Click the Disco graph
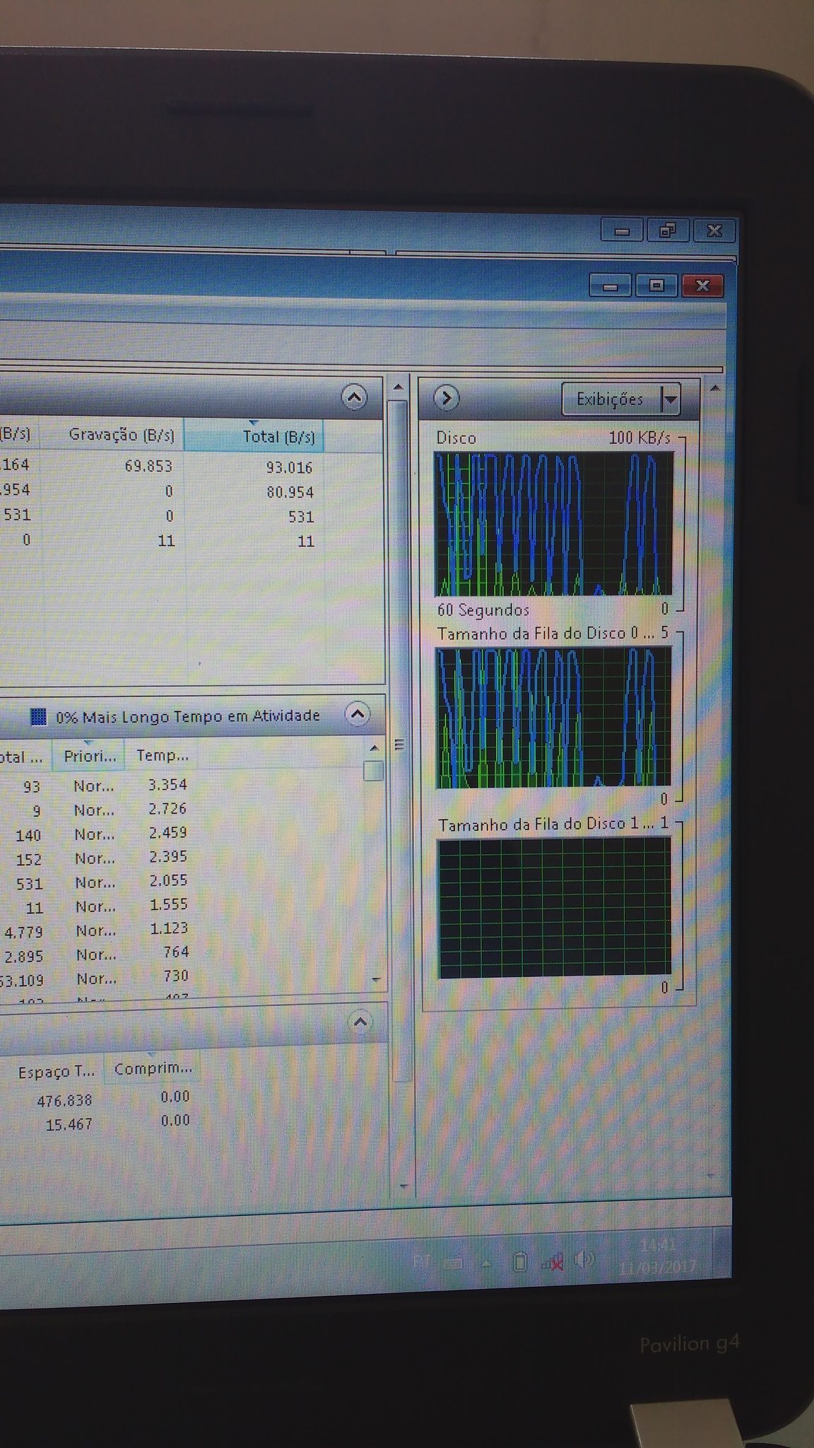This screenshot has width=814, height=1448. [x=554, y=523]
